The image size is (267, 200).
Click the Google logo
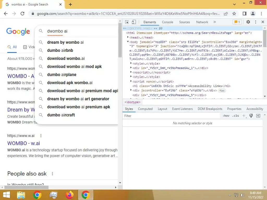(x=18, y=32)
